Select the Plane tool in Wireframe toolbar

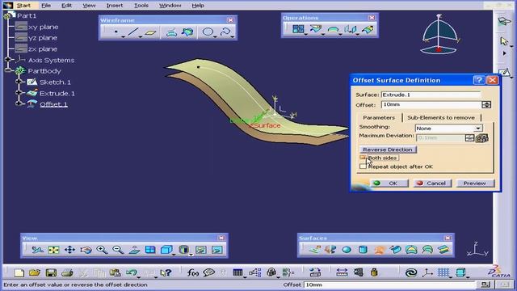151,32
